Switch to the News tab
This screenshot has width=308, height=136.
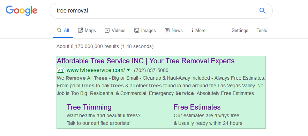point(174,30)
